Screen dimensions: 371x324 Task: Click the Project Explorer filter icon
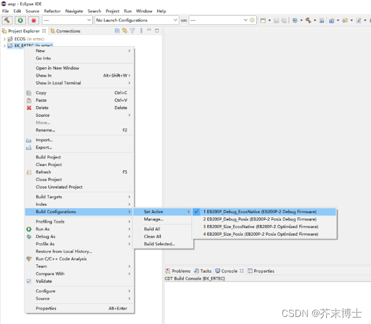click(x=132, y=31)
